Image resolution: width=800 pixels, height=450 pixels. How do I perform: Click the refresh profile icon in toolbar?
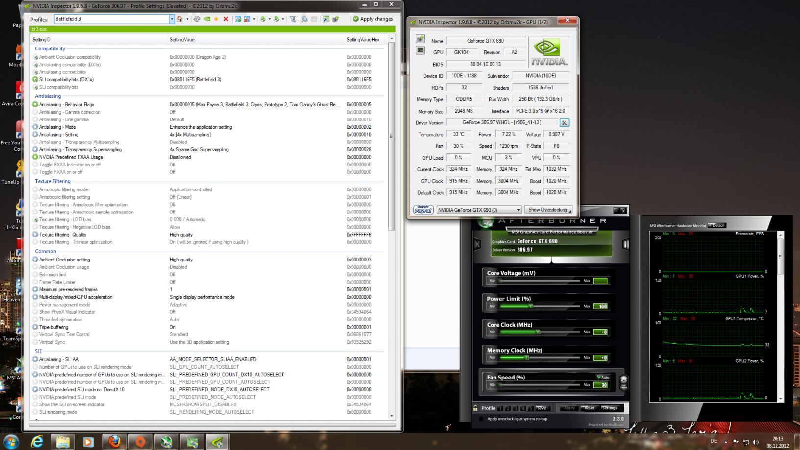(197, 19)
